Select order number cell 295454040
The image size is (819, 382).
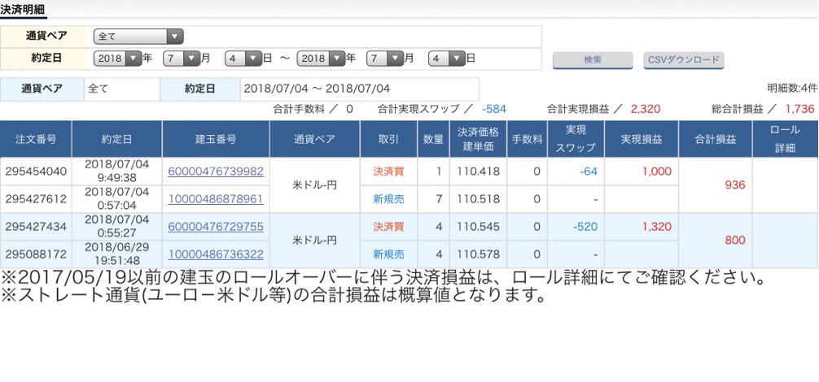[x=36, y=171]
